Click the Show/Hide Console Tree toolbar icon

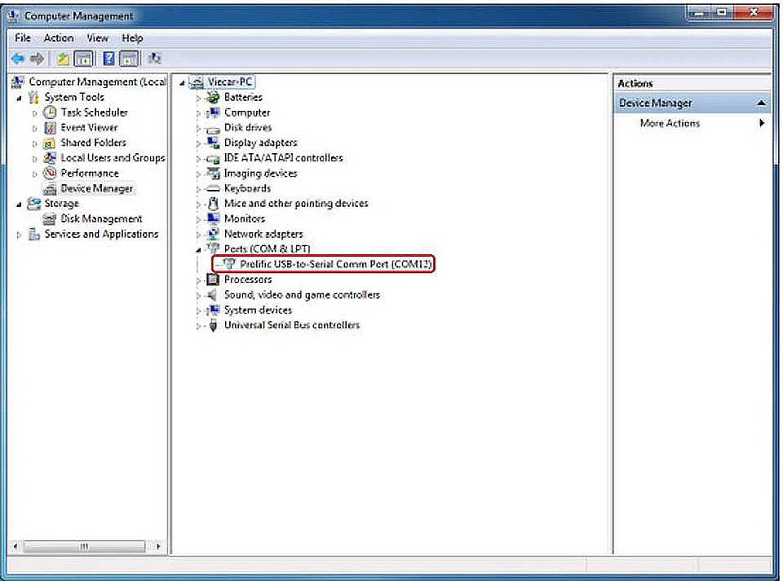[84, 59]
